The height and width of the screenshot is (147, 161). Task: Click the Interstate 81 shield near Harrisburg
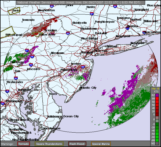point(27,50)
